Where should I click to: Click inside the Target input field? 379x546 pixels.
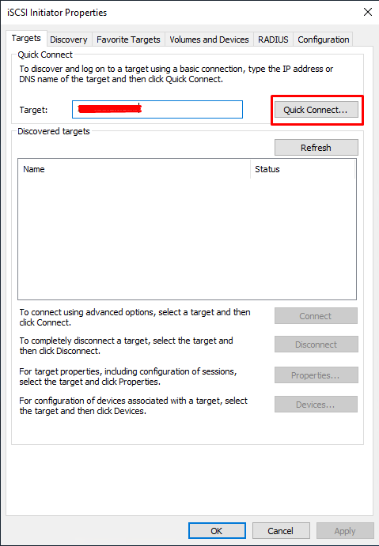point(157,109)
